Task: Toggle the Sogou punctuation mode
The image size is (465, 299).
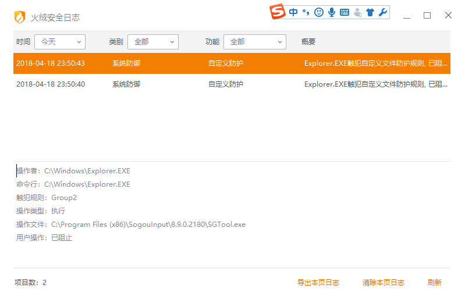Action: click(x=306, y=12)
